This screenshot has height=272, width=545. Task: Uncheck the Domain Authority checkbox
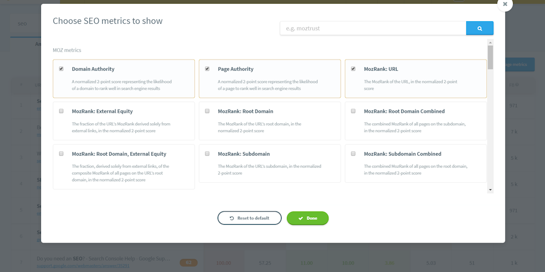(61, 69)
